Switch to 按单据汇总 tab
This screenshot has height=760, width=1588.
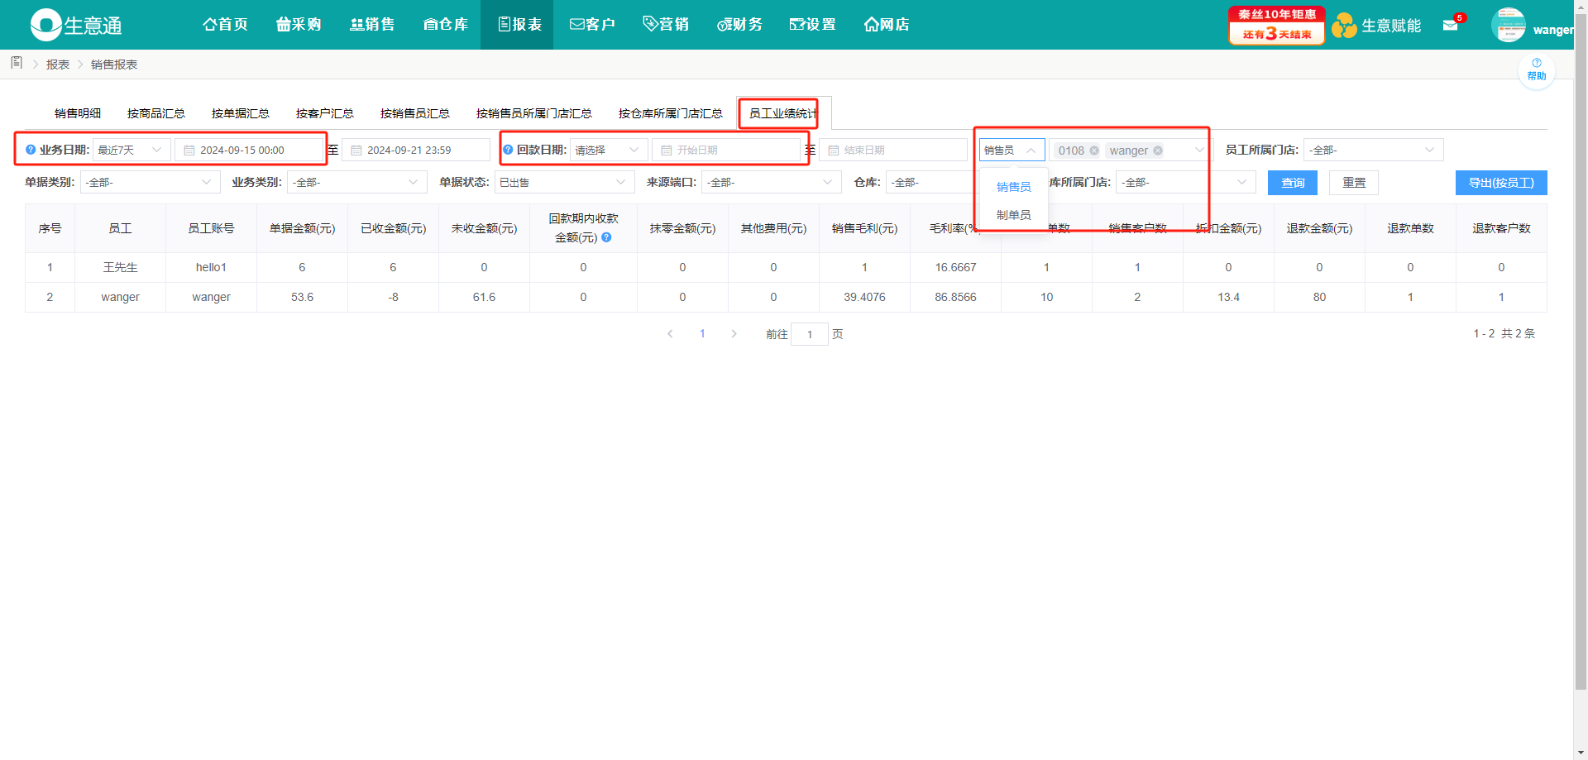click(241, 113)
